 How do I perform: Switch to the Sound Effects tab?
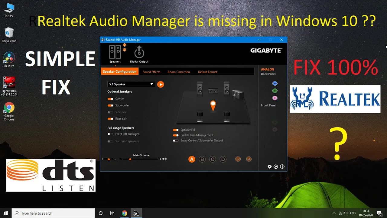tap(151, 72)
